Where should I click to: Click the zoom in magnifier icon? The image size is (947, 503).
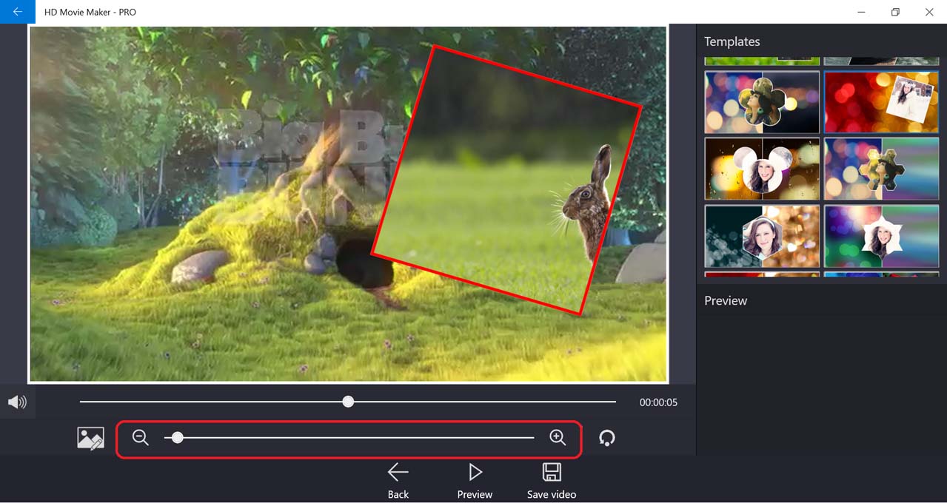click(x=558, y=438)
